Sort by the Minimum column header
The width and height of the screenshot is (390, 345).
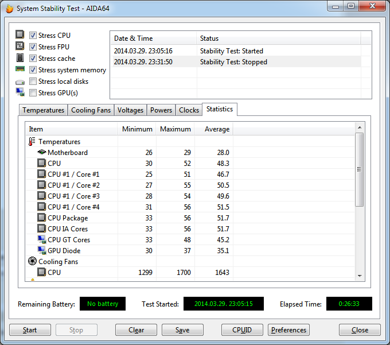point(137,129)
